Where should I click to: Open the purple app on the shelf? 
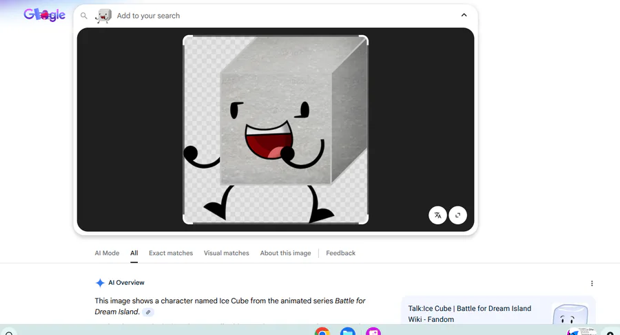click(x=373, y=332)
